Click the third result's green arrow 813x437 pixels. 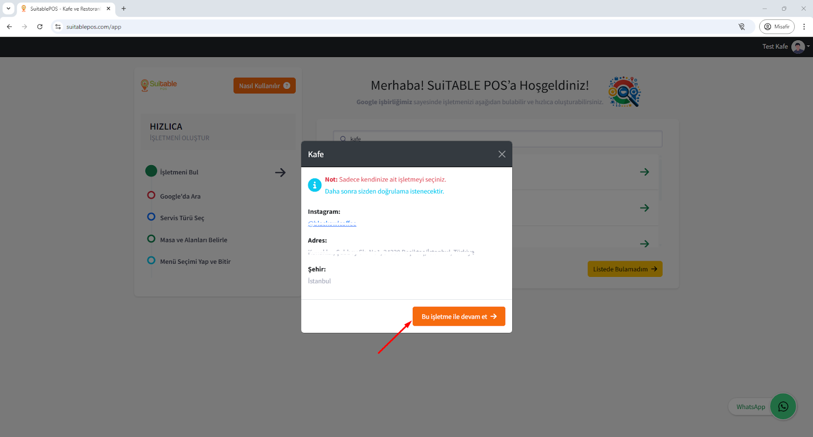pos(644,244)
